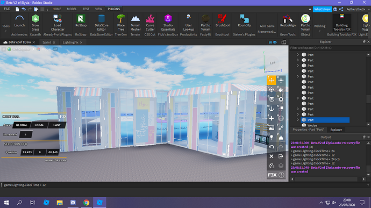Screen dimensions: 371x208
Task: Open Building Tools by F3X
Action: [342, 23]
